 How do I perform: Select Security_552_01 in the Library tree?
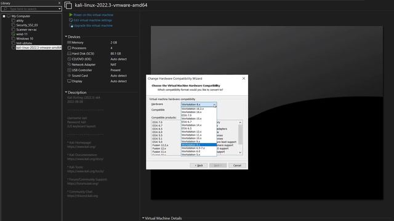tap(27, 25)
